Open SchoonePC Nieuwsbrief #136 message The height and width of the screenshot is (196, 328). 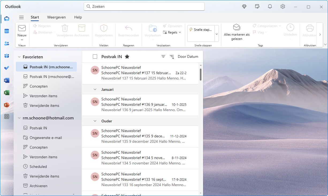140,105
